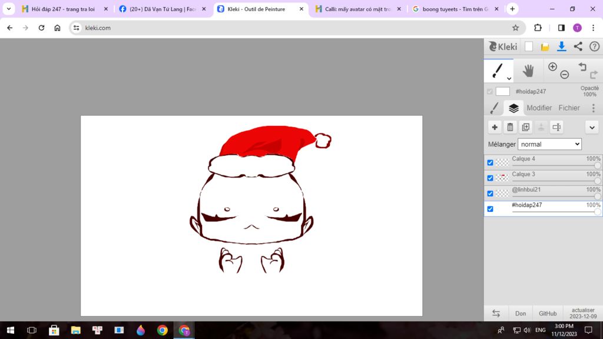The height and width of the screenshot is (339, 603).
Task: Open the GitHub link
Action: click(x=548, y=314)
